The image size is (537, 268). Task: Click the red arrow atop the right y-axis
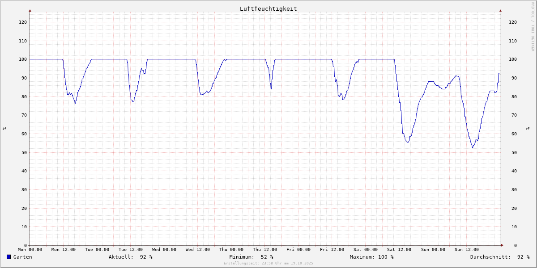(500, 10)
